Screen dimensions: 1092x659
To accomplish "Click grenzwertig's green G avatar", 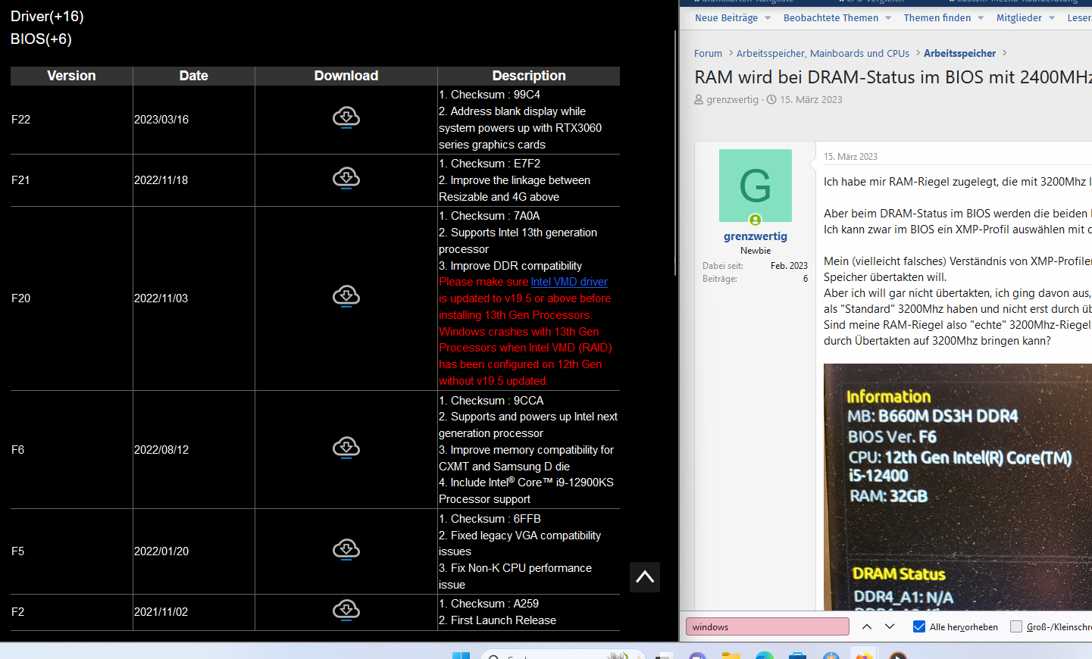I will [x=756, y=186].
